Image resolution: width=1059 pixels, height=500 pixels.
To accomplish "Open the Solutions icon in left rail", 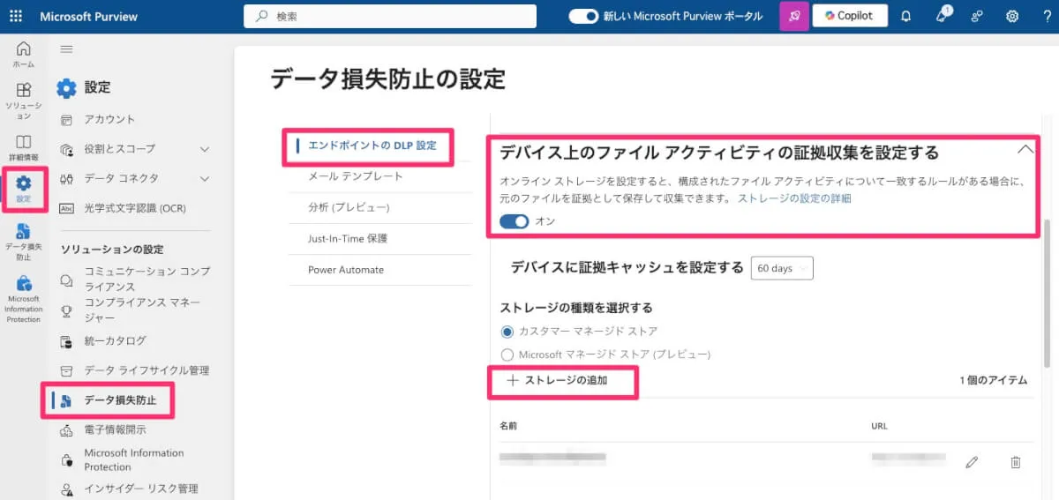I will 24,89.
